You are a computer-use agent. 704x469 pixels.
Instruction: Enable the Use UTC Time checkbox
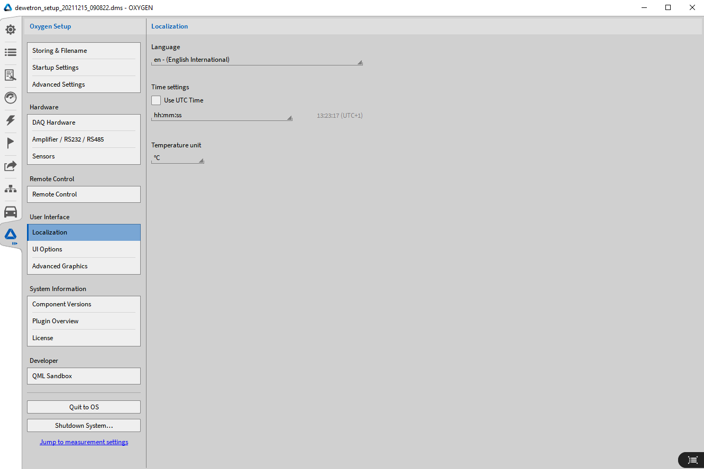156,100
